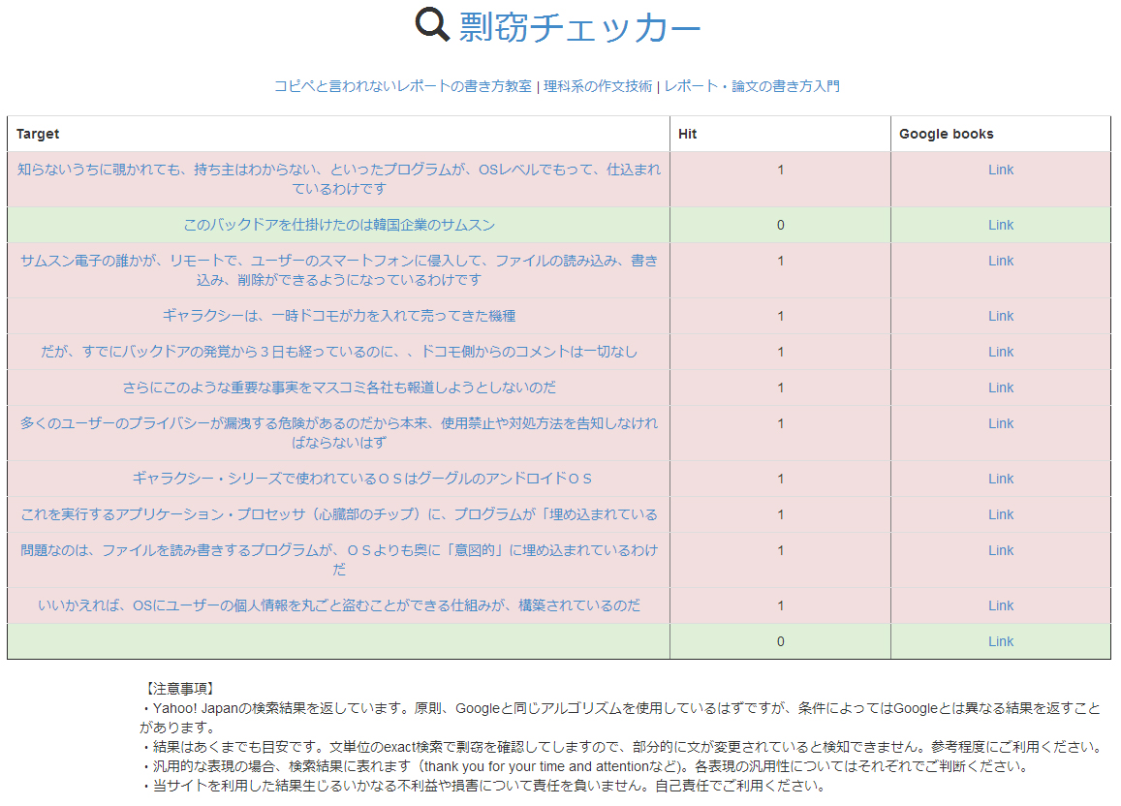This screenshot has height=806, width=1121.
Task: Select Hit value 0 in the last empty row
Action: pyautogui.click(x=780, y=641)
